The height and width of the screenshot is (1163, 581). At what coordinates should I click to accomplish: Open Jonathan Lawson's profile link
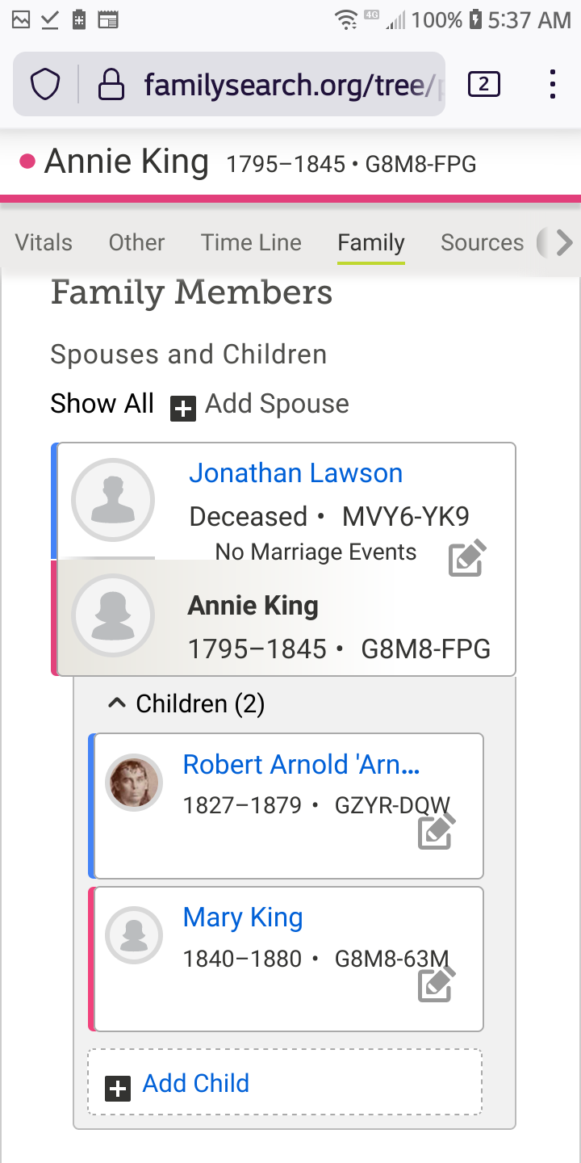[x=295, y=473]
